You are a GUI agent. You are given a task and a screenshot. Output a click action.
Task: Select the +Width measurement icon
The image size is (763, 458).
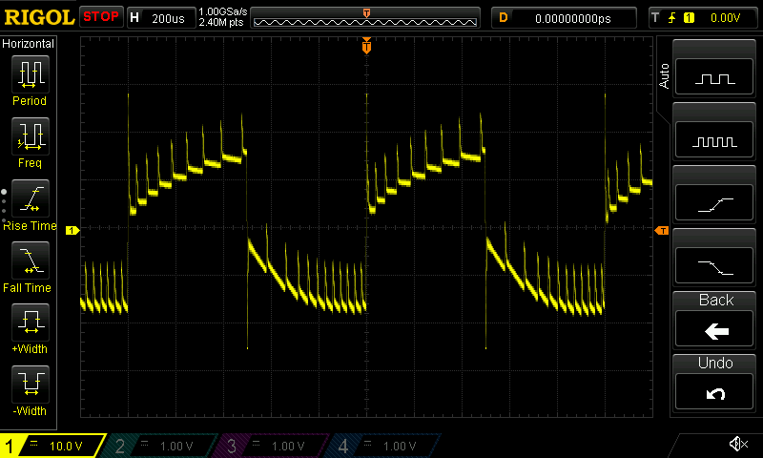coord(31,323)
